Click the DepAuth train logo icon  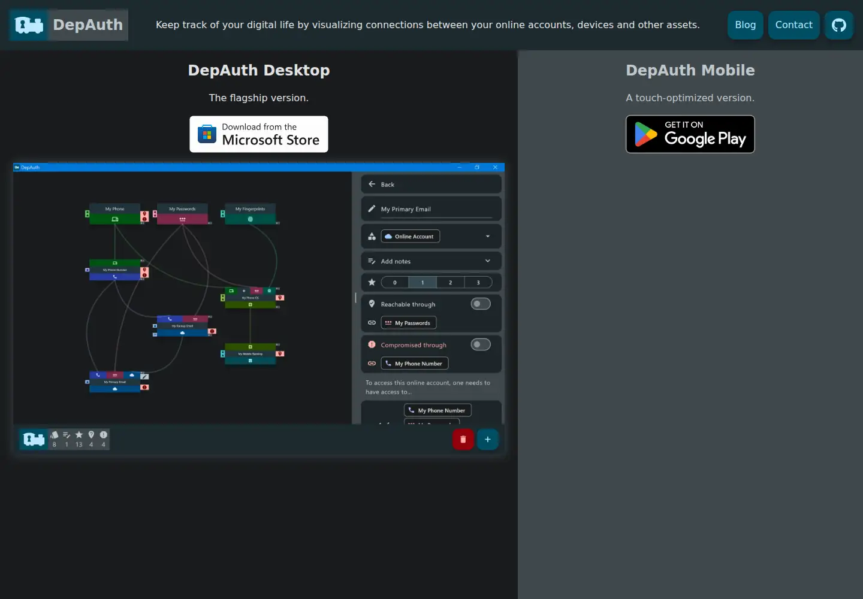coord(29,25)
